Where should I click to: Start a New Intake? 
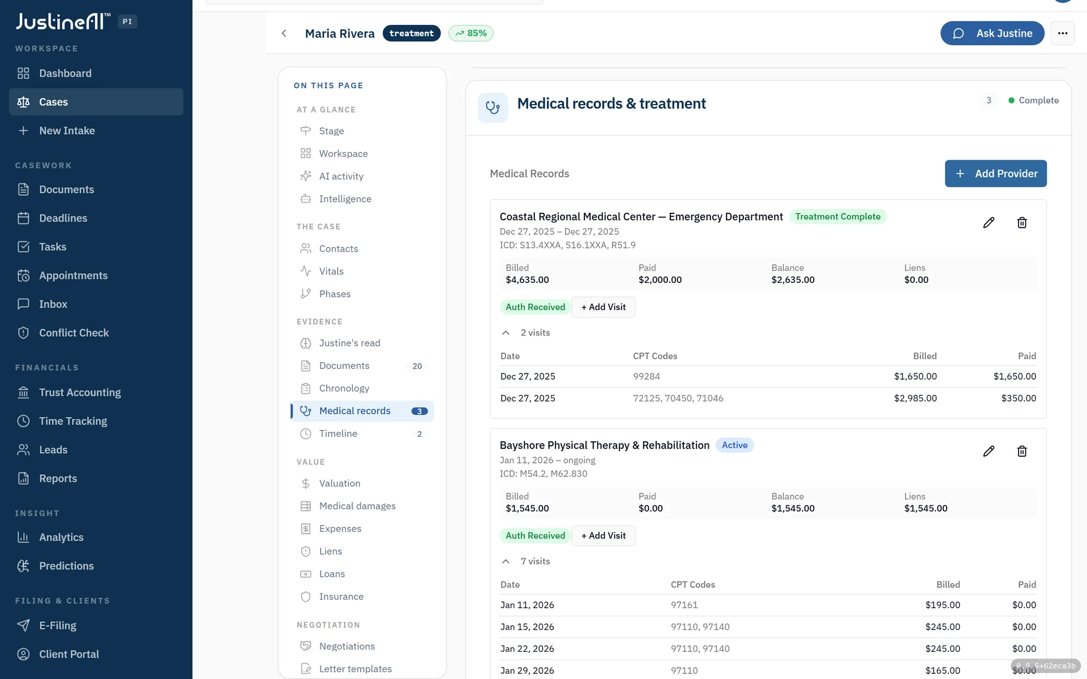96,131
